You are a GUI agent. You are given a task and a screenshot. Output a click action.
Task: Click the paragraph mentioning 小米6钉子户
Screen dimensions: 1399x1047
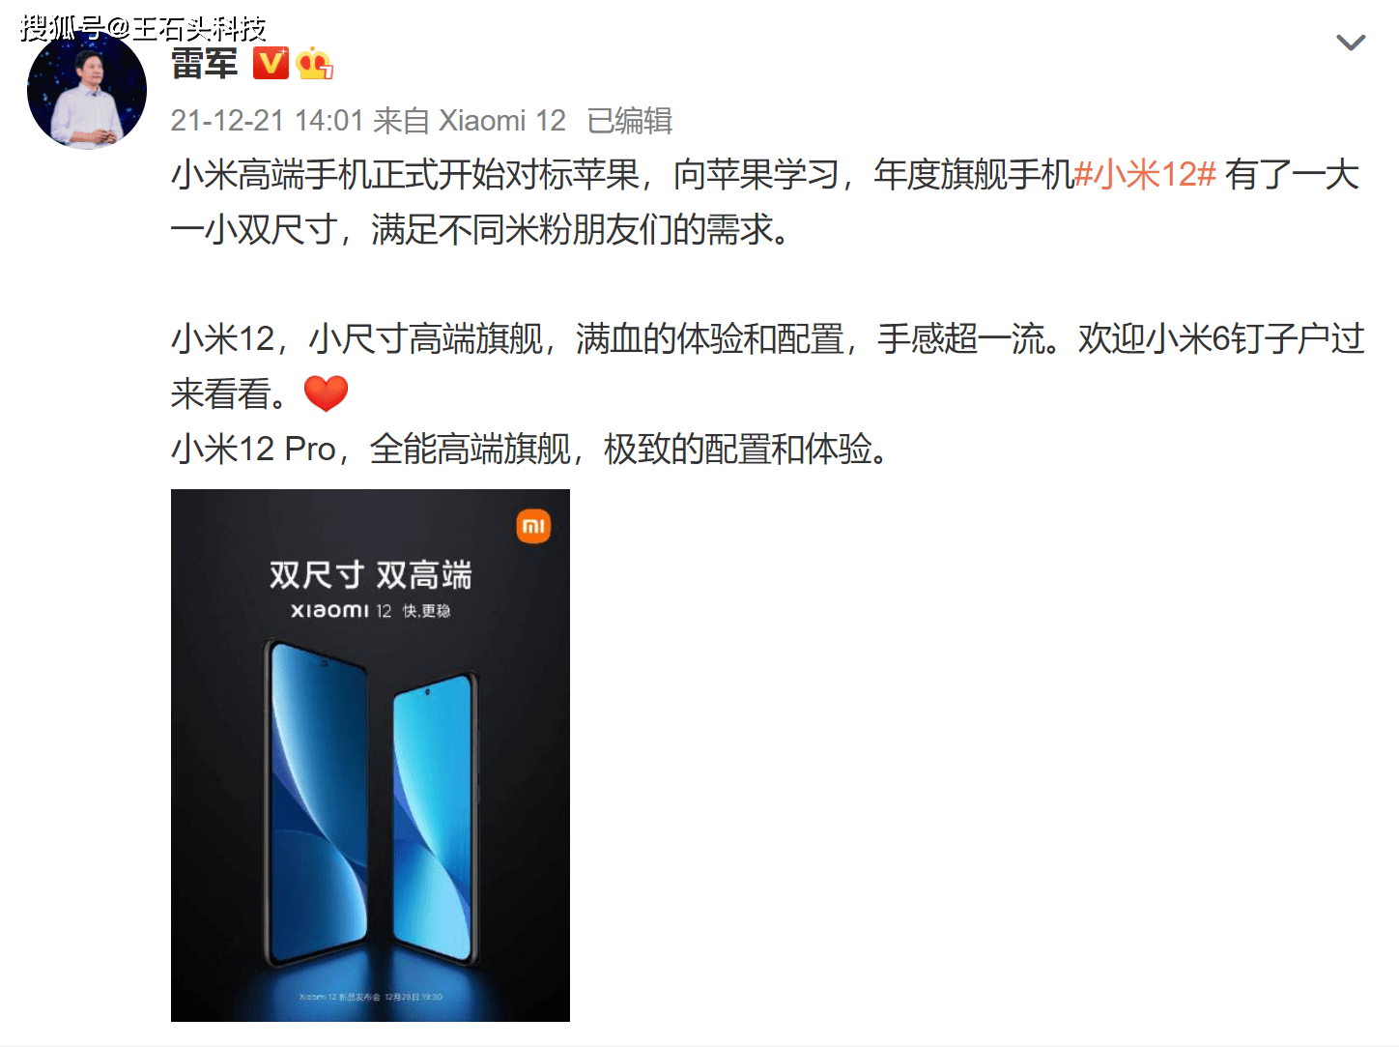pos(767,366)
